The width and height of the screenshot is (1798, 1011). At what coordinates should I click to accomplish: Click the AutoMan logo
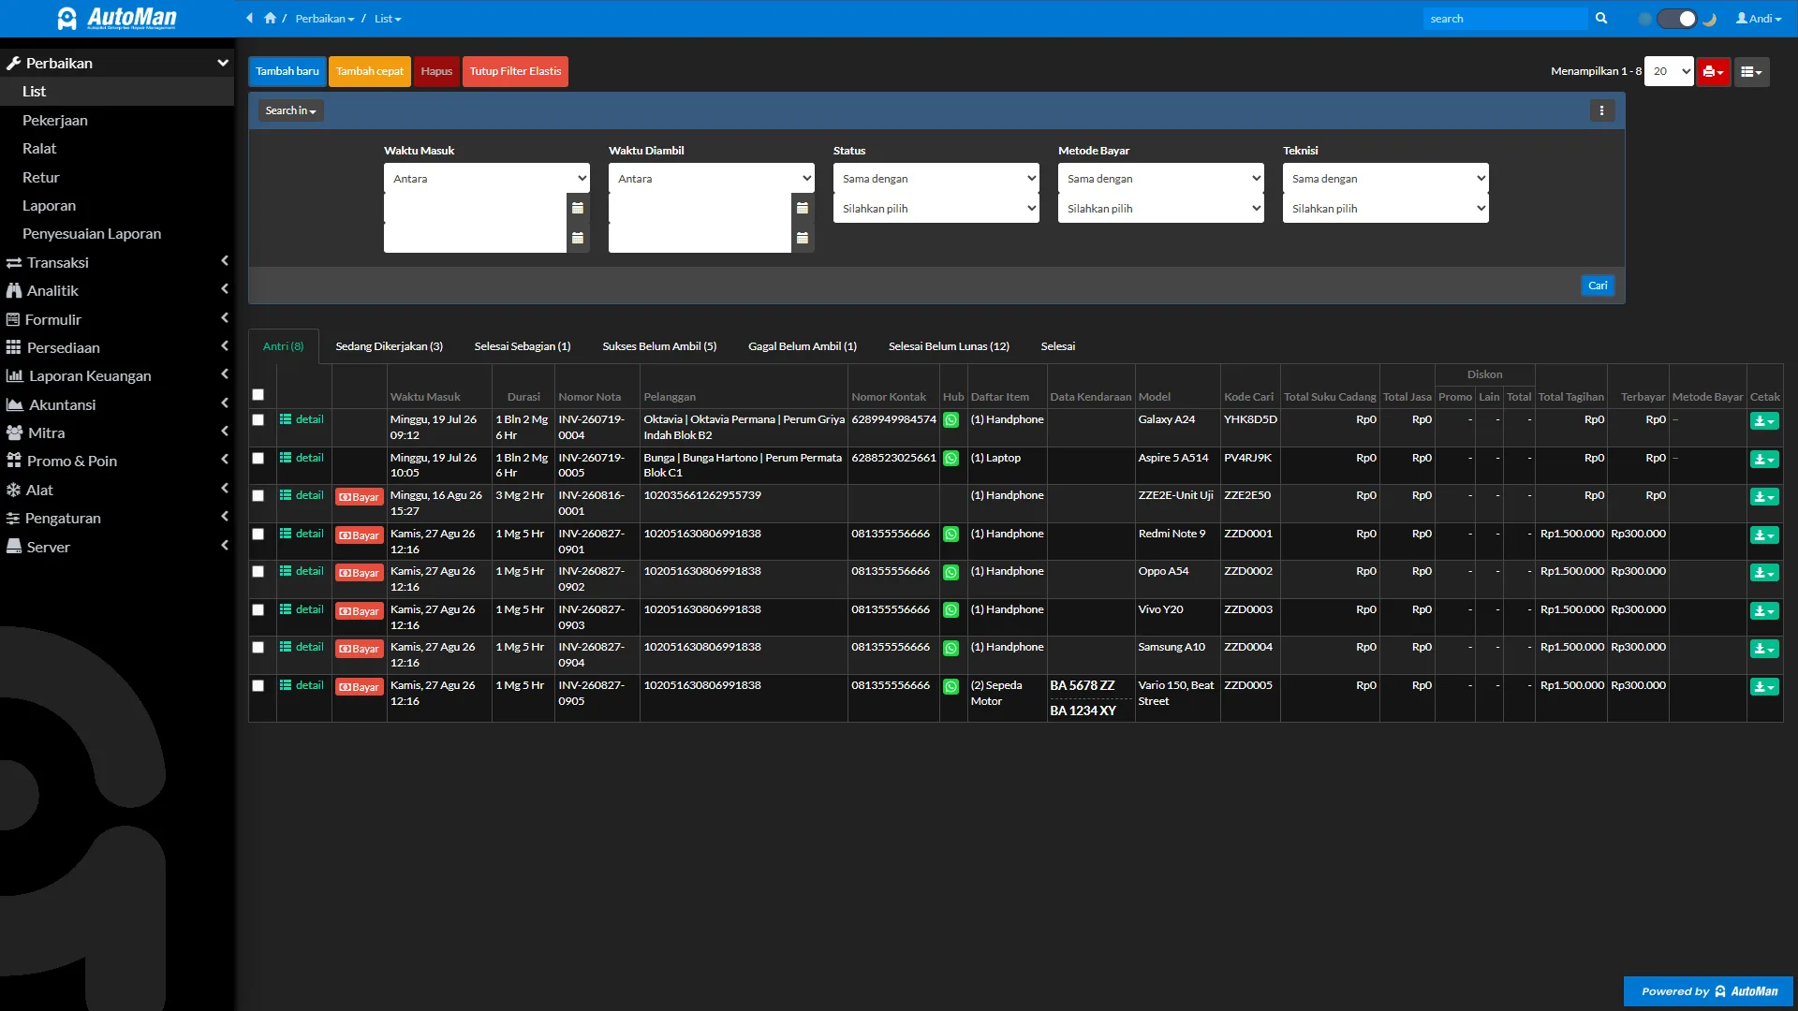click(x=117, y=19)
